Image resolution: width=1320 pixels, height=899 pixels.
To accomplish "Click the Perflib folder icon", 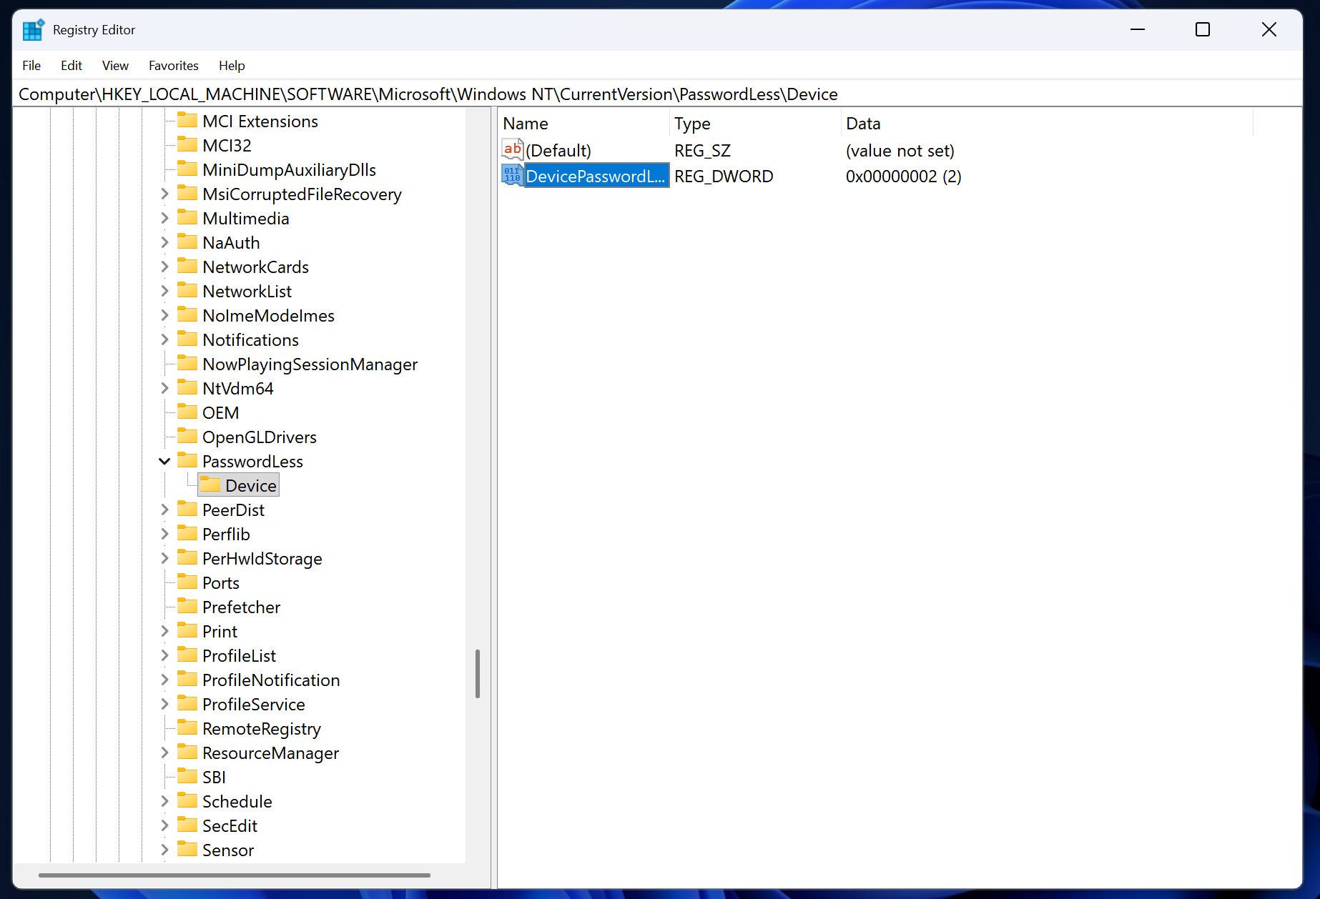I will point(187,533).
